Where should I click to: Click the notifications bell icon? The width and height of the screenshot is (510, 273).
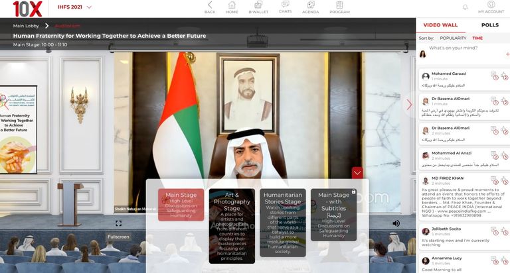click(465, 7)
